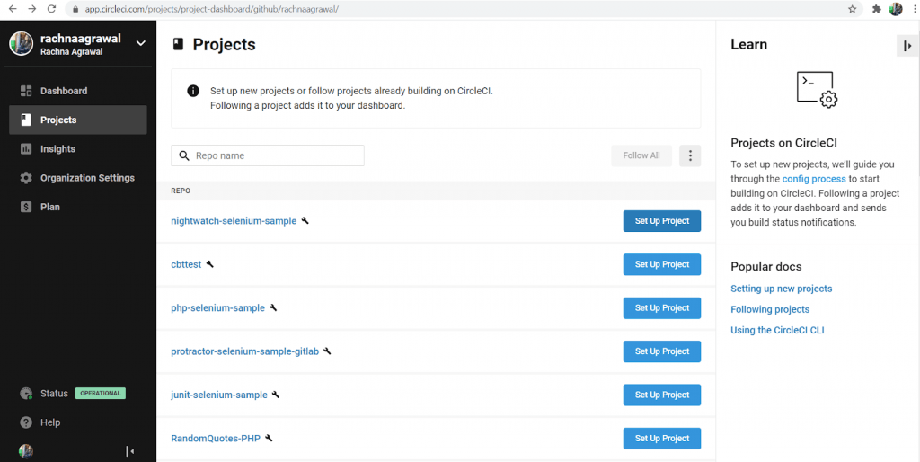Click the browser back arrow
This screenshot has height=462, width=920.
[x=13, y=9]
